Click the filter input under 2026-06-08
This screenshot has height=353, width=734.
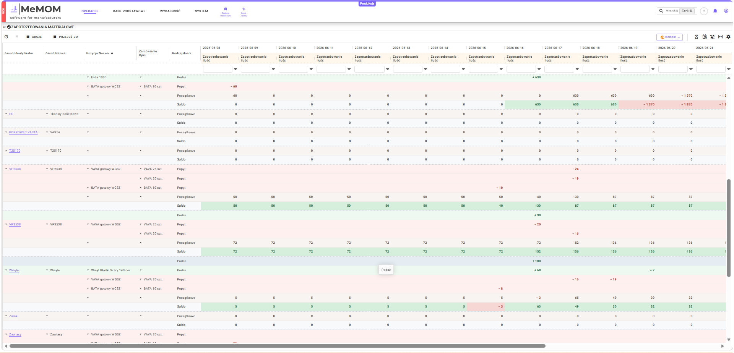(218, 69)
